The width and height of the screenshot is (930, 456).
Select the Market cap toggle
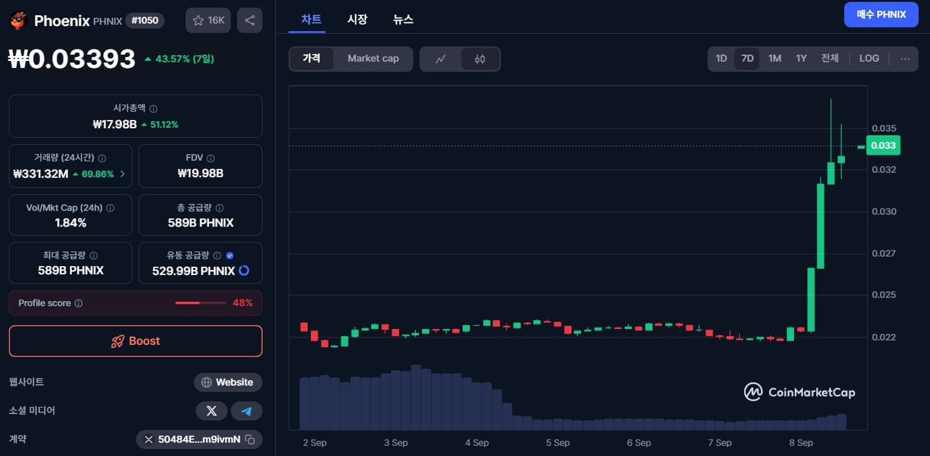click(x=373, y=58)
